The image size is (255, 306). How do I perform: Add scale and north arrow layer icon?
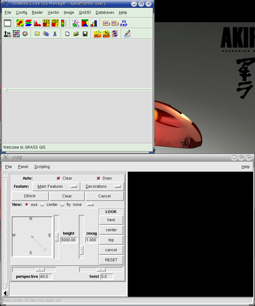[8, 34]
